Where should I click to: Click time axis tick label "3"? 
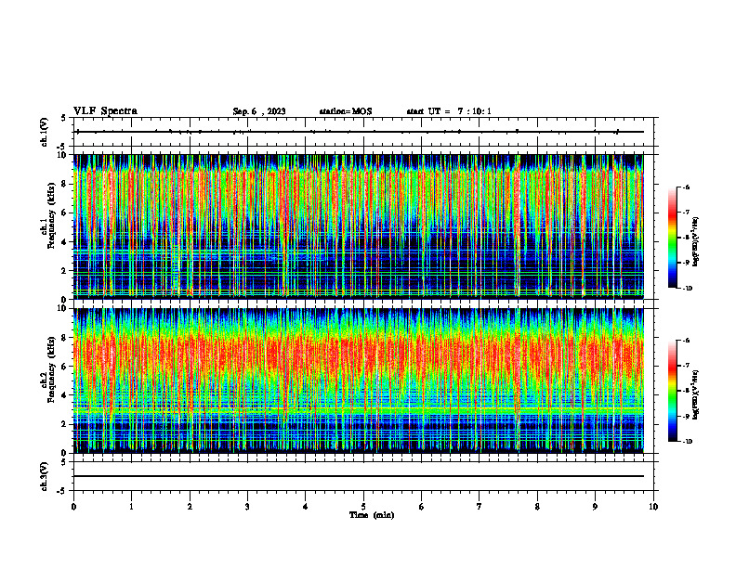[x=247, y=507]
